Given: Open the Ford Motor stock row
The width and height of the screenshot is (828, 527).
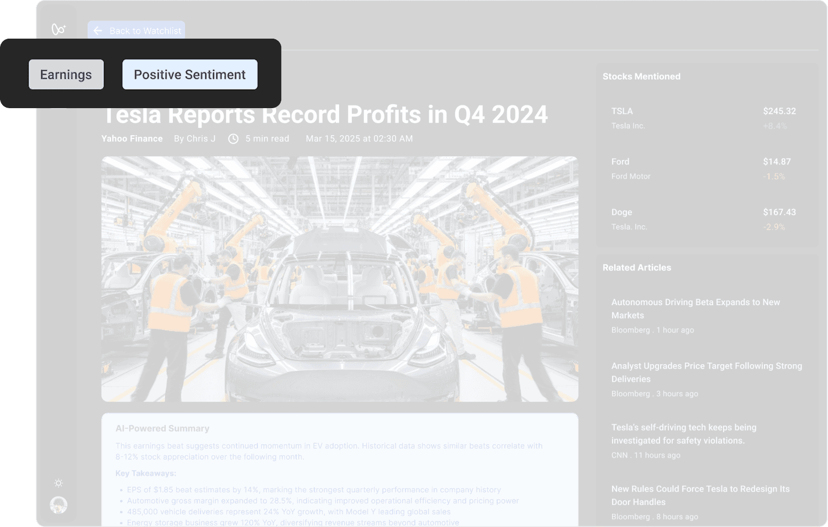Looking at the screenshot, I should coord(704,169).
